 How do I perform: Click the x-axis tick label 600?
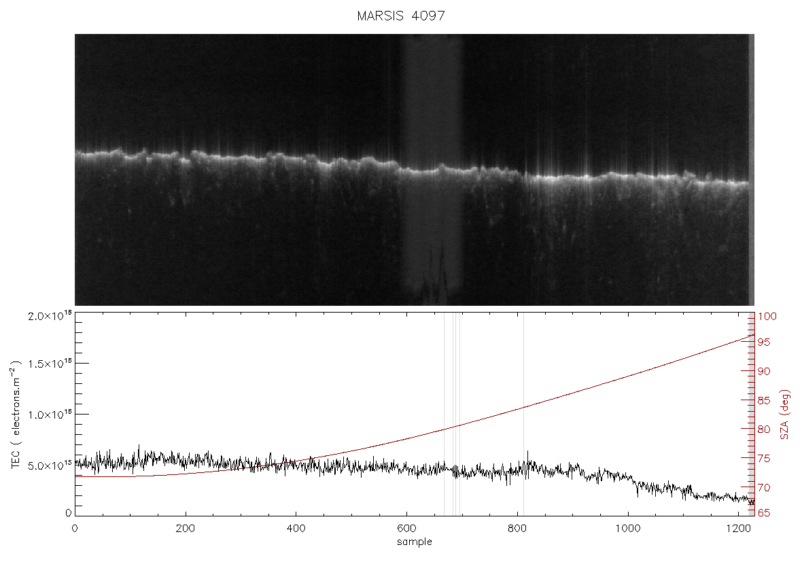(x=406, y=528)
